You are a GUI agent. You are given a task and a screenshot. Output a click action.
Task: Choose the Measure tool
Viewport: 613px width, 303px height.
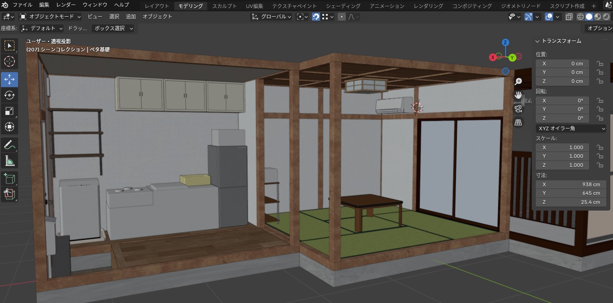click(x=9, y=161)
